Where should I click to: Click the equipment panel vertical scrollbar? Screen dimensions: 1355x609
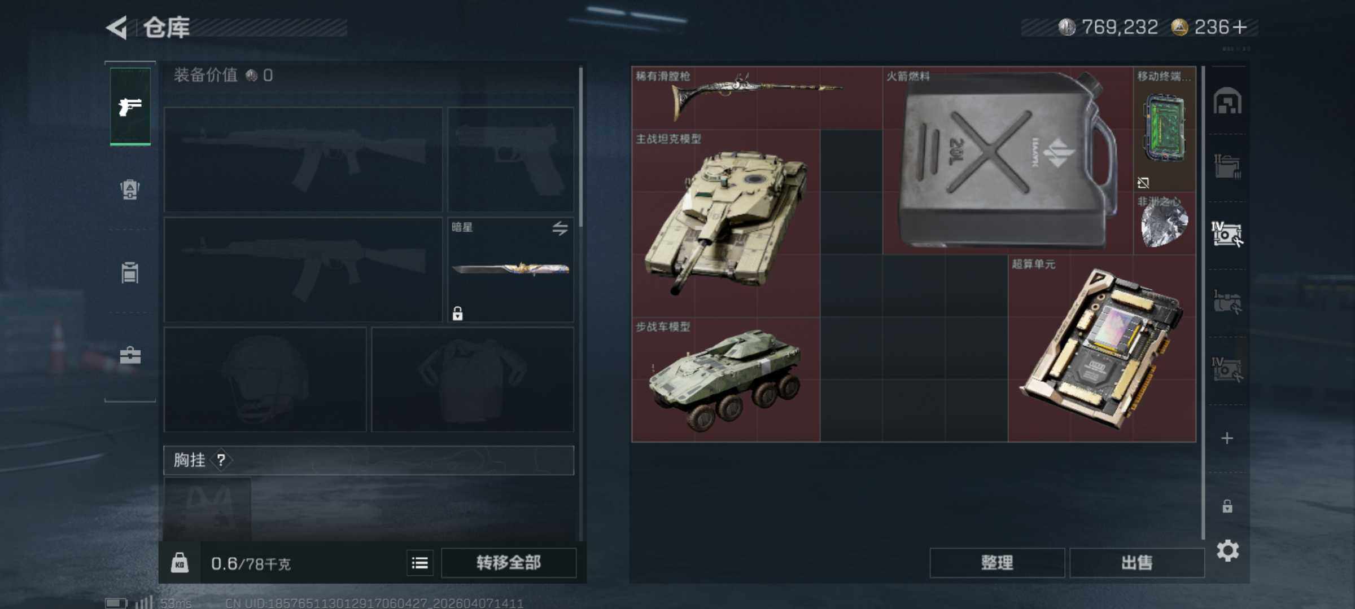point(580,147)
